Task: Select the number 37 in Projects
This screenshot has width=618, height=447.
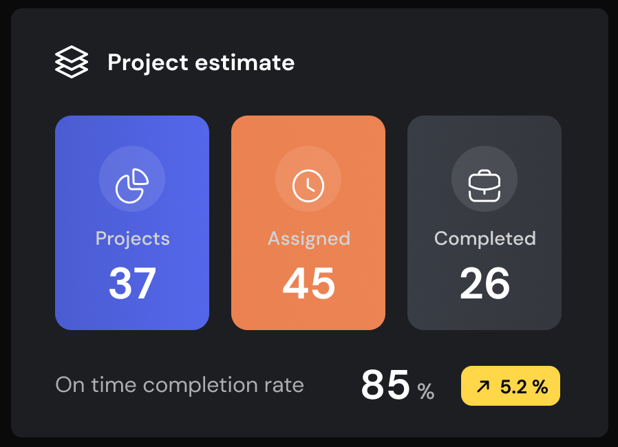Action: (x=133, y=283)
